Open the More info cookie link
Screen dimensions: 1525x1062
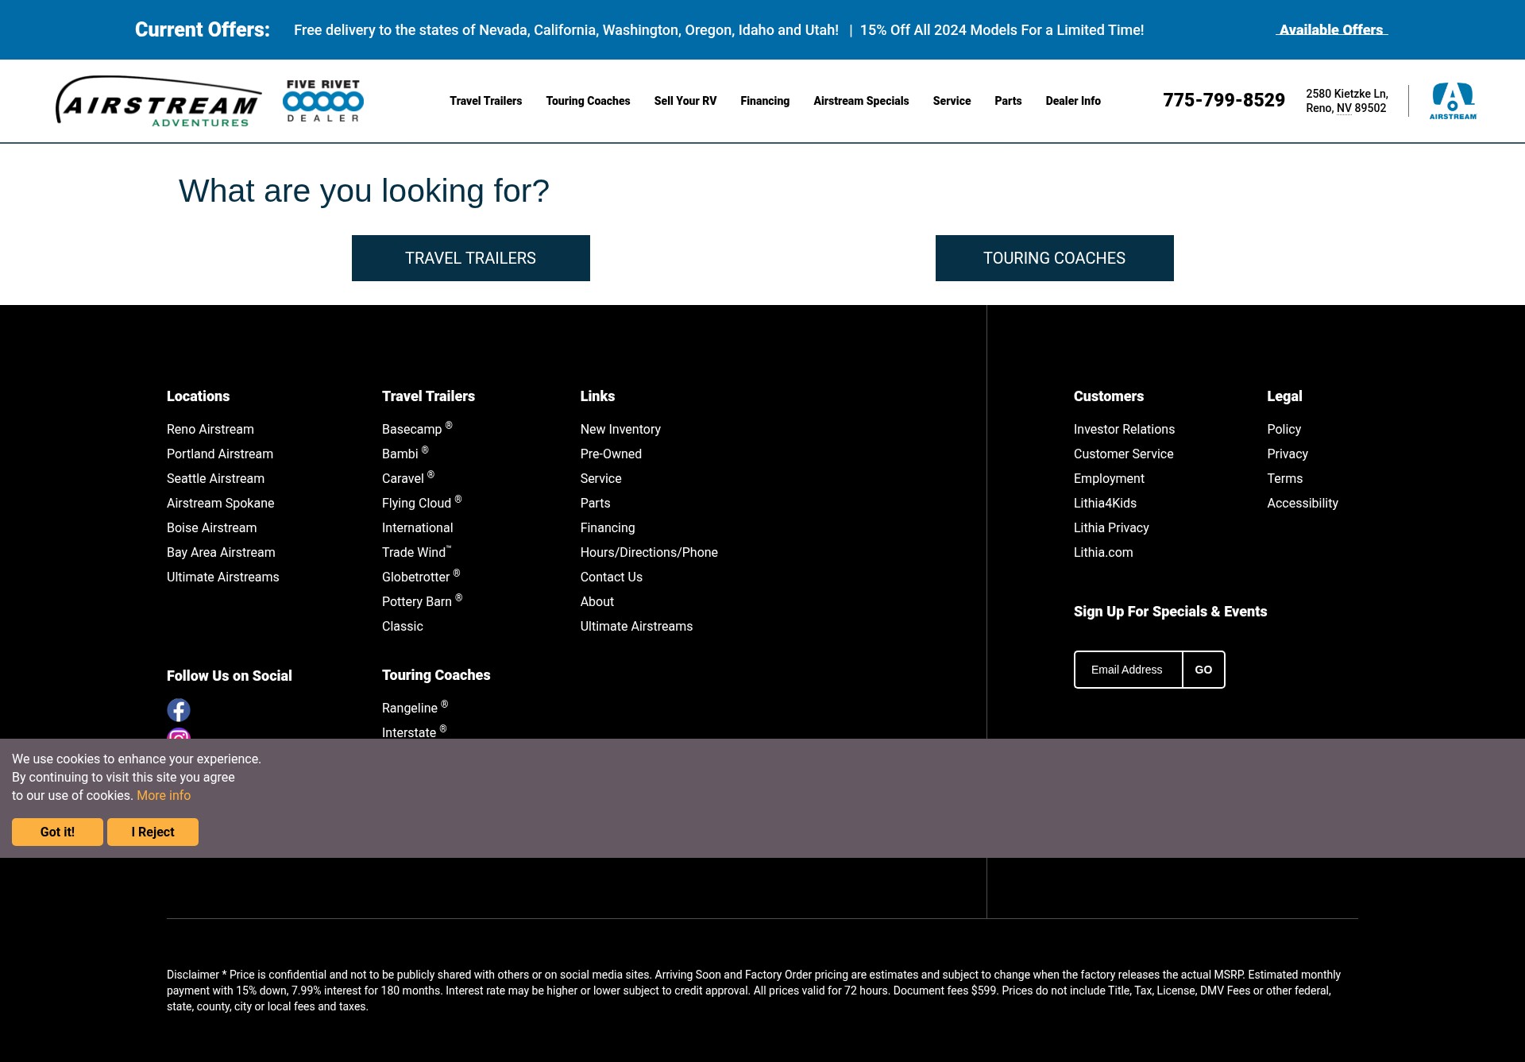click(164, 795)
